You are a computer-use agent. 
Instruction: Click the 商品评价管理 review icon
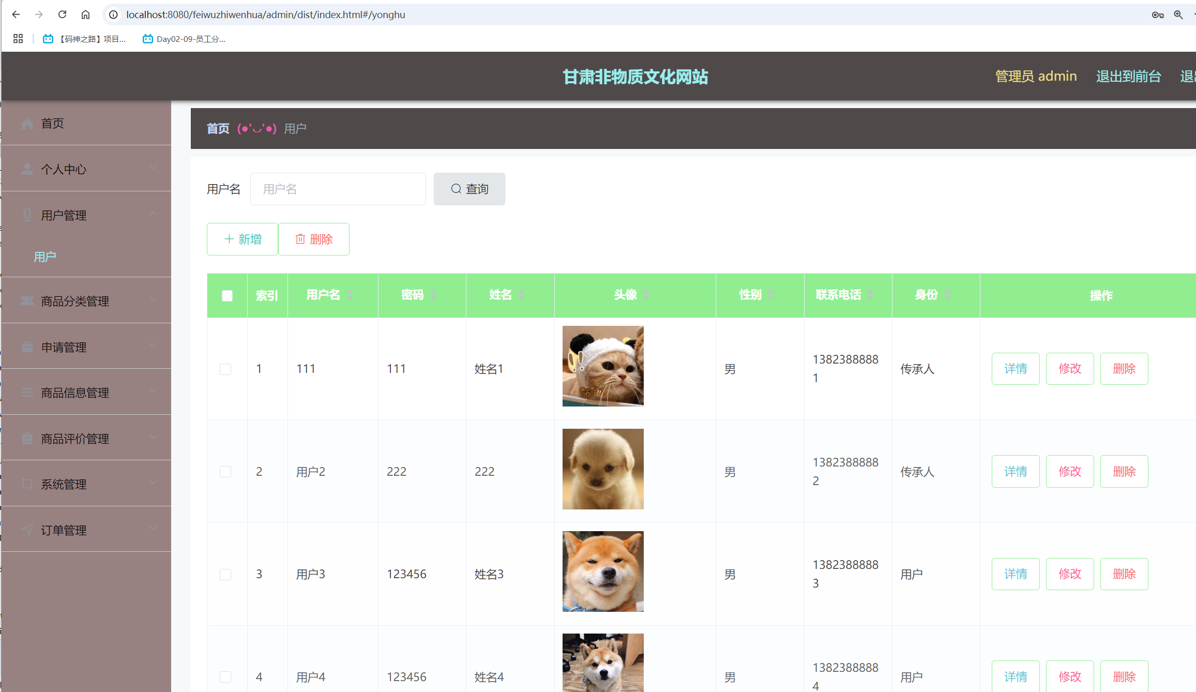coord(27,438)
